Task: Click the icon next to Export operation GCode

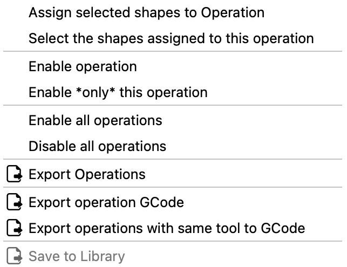Action: point(15,203)
